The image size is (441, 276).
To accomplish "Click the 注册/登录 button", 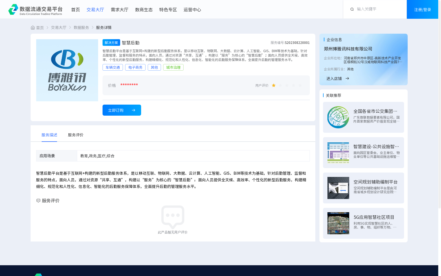I will pos(422,9).
